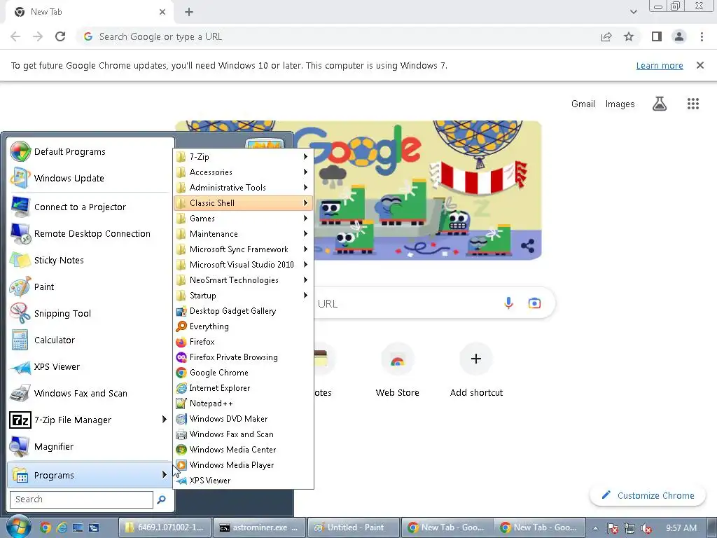This screenshot has height=538, width=717.
Task: Follow the Learn more link
Action: tap(660, 65)
